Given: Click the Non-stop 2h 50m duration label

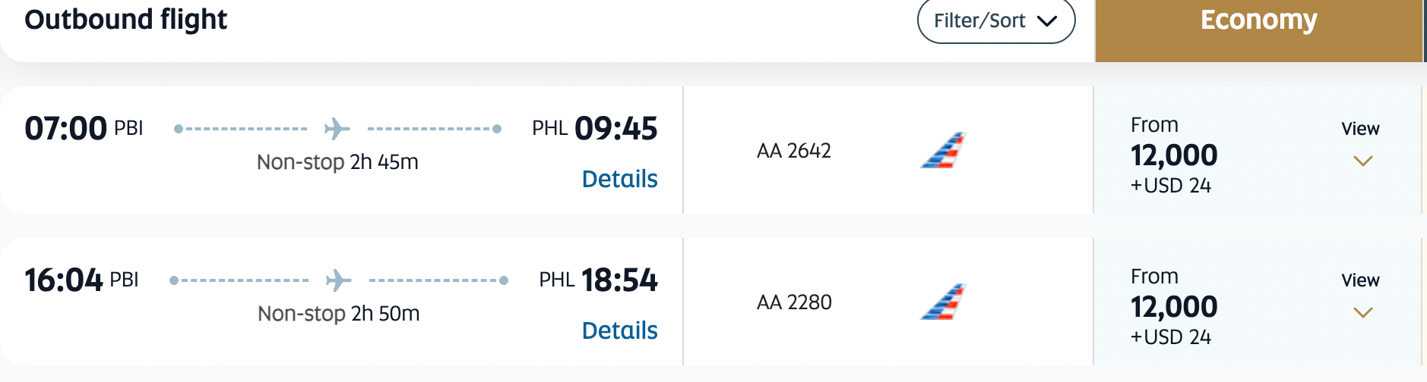Looking at the screenshot, I should coord(338,314).
